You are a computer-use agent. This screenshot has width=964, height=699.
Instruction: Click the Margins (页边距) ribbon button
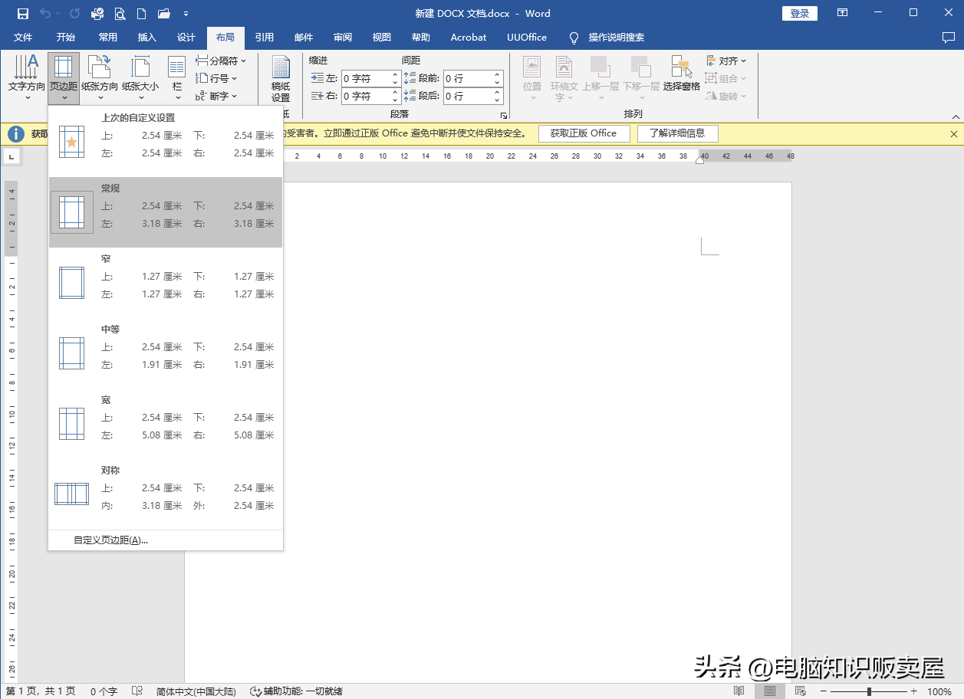pyautogui.click(x=64, y=77)
